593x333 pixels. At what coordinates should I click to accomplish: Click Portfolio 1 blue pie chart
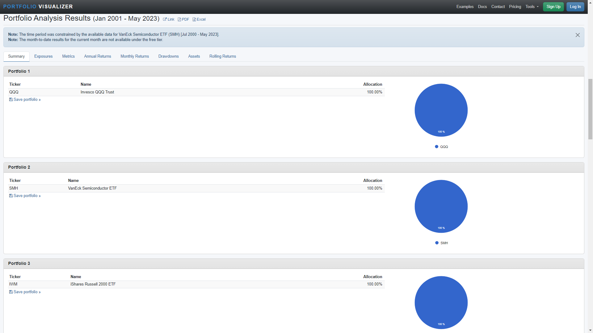[x=441, y=110]
